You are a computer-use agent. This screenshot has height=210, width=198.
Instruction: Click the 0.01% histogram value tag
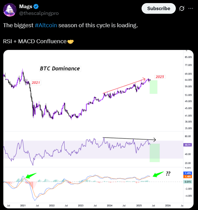pos(188,182)
